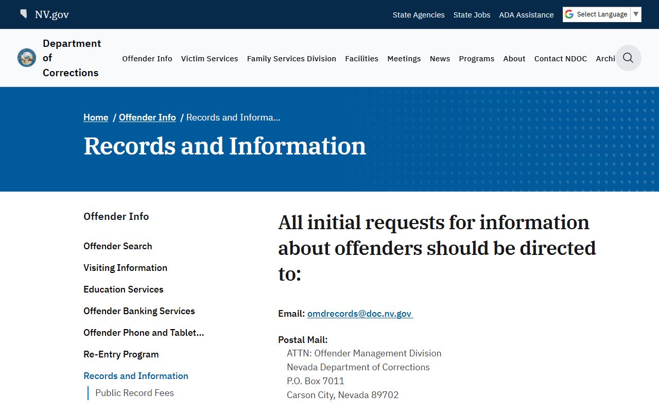Click the Offender Info breadcrumb link
The width and height of the screenshot is (659, 412).
pyautogui.click(x=147, y=117)
